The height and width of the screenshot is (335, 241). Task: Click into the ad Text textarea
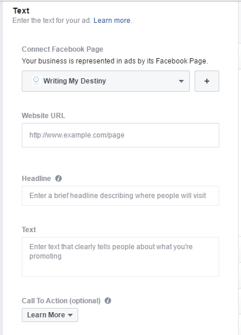coord(120,257)
